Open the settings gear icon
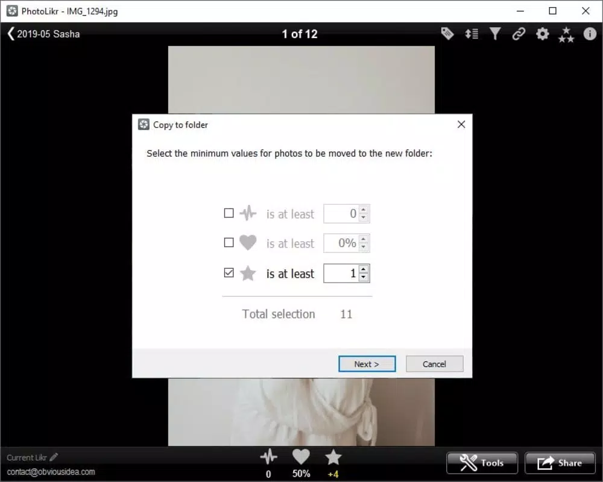The image size is (603, 482). [543, 34]
